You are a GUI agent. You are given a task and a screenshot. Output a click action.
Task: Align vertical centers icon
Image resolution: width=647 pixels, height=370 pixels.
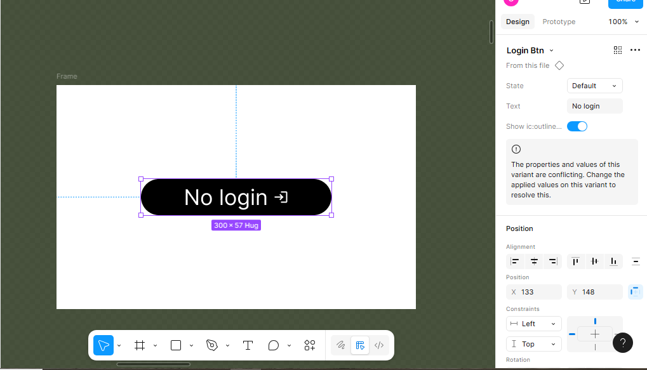point(594,261)
